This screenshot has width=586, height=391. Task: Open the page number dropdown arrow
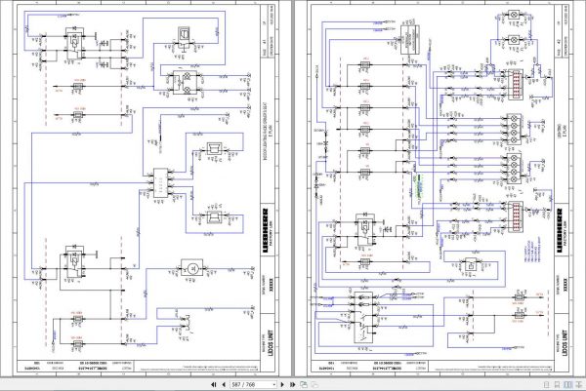click(273, 384)
